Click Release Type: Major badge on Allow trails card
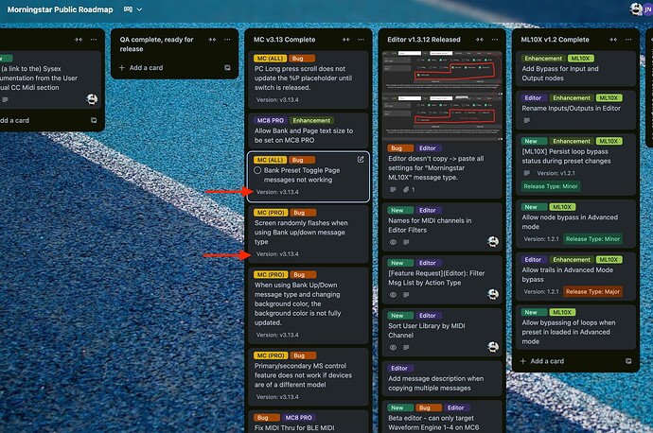653x433 pixels. pos(592,291)
